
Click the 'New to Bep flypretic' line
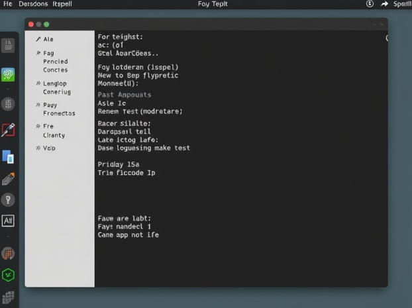138,76
